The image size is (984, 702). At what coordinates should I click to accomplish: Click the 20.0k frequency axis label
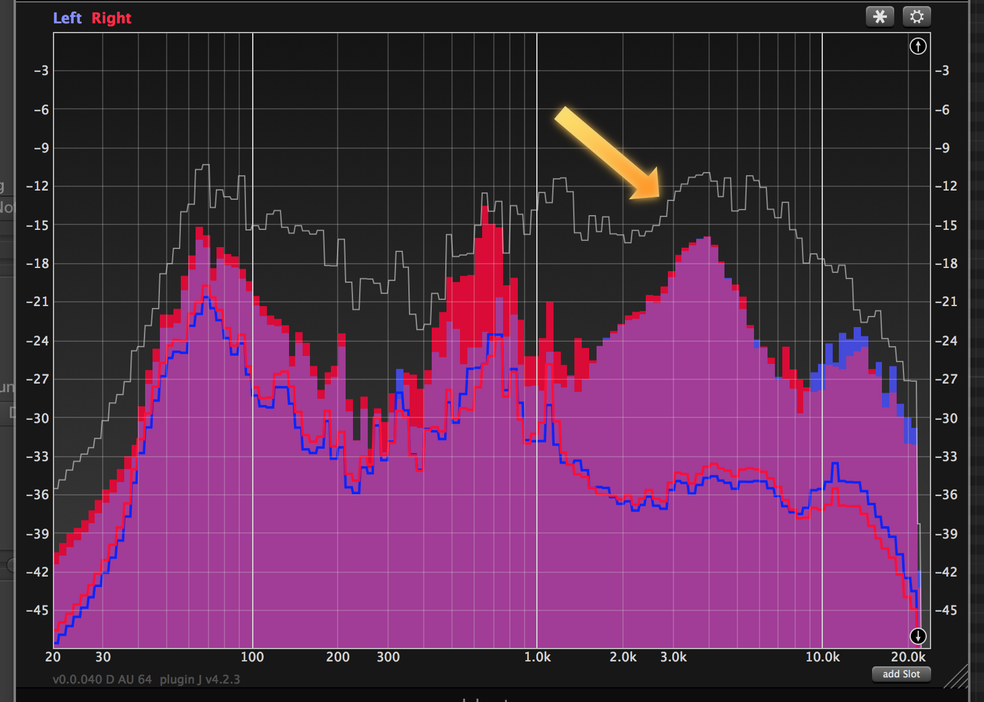coord(908,657)
